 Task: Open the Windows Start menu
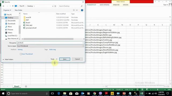(3, 93)
